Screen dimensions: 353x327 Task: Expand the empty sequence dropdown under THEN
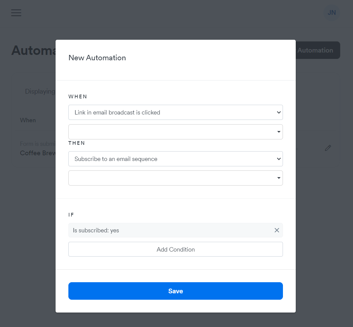coord(175,178)
